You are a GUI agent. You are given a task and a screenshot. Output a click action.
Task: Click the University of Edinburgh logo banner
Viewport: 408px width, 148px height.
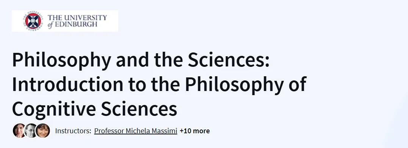click(65, 21)
